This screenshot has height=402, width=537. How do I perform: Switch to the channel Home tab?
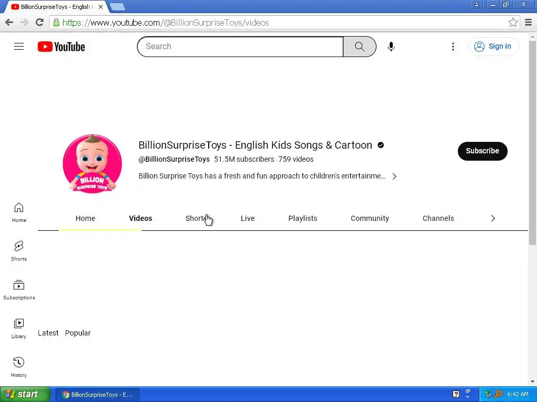85,218
